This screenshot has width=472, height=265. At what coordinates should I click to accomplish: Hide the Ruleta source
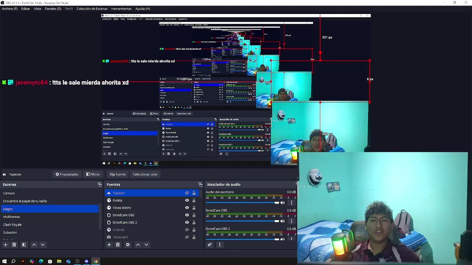[x=187, y=200]
